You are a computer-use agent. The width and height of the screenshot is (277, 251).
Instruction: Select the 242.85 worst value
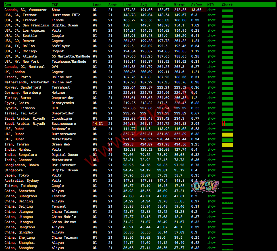(x=180, y=10)
